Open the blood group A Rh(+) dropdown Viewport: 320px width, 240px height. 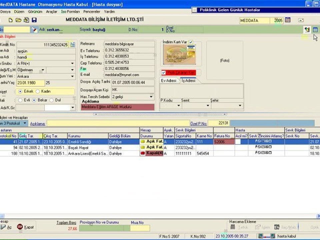[x=72, y=63]
